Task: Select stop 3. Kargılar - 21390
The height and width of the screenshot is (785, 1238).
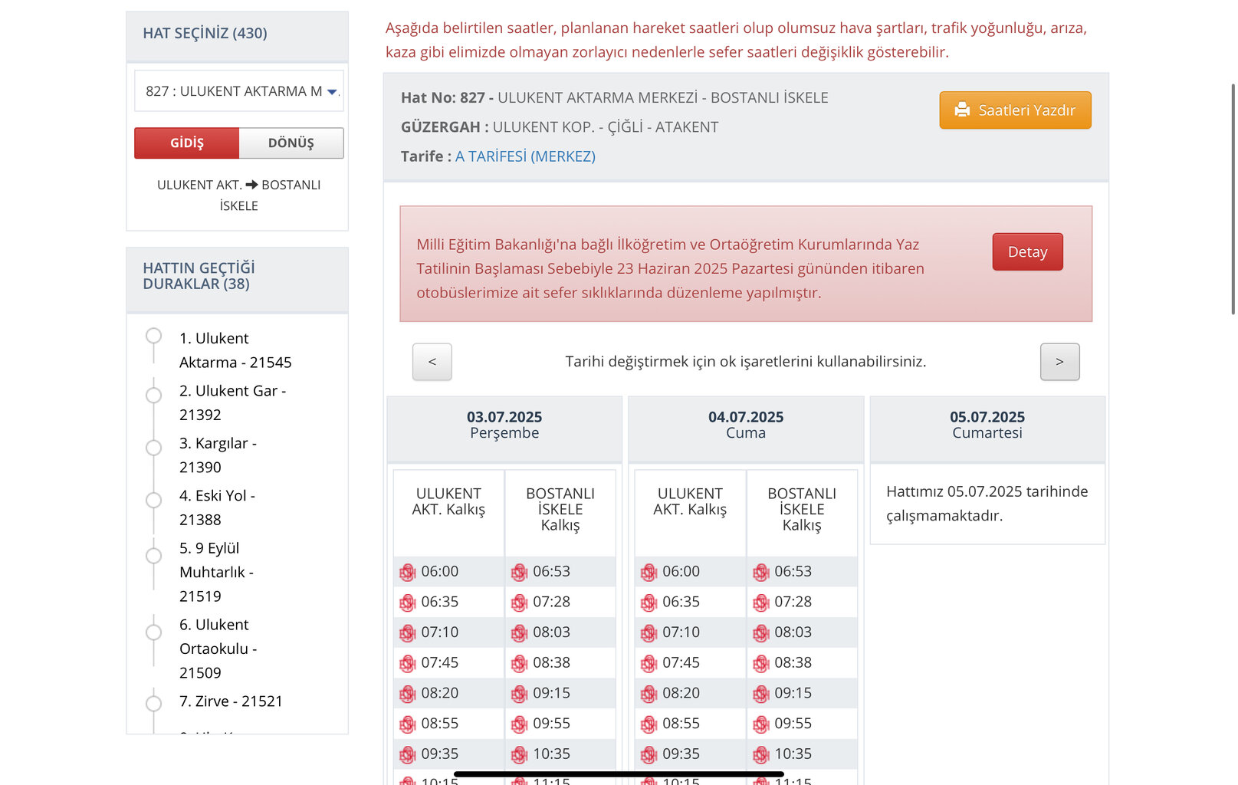Action: (218, 455)
